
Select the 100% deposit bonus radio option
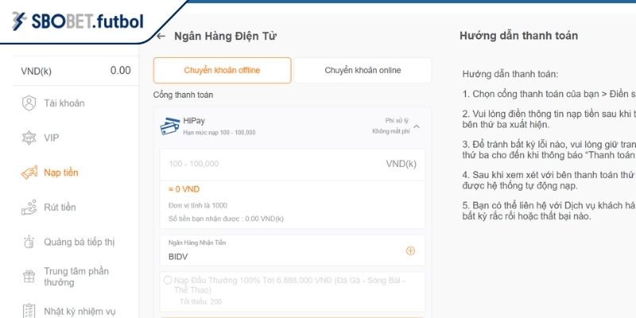click(x=167, y=280)
